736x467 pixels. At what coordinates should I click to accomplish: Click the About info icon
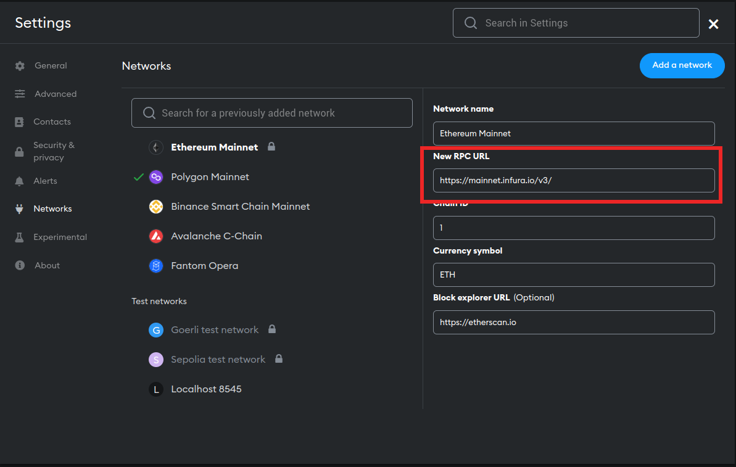19,265
